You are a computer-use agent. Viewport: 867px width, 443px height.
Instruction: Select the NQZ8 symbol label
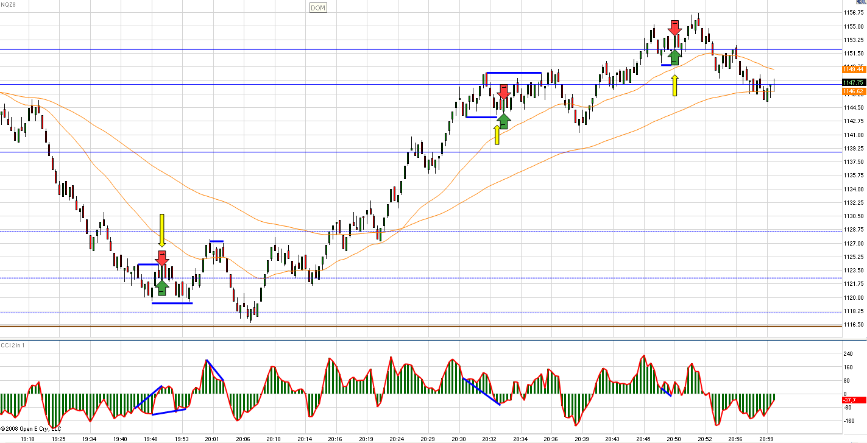9,4
